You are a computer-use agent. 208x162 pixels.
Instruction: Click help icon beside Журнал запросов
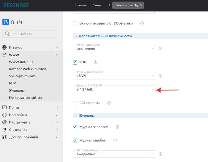pyautogui.click(x=117, y=127)
